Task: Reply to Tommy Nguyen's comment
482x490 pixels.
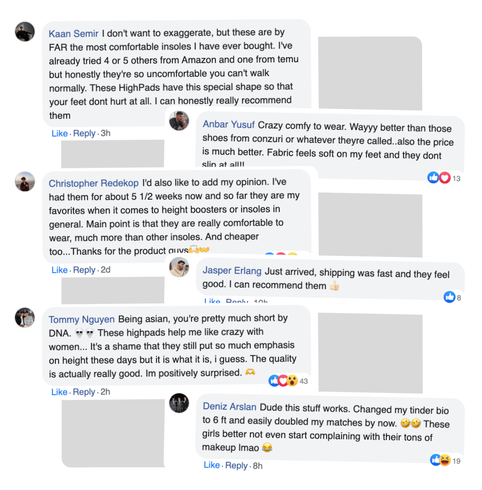Action: 84,392
